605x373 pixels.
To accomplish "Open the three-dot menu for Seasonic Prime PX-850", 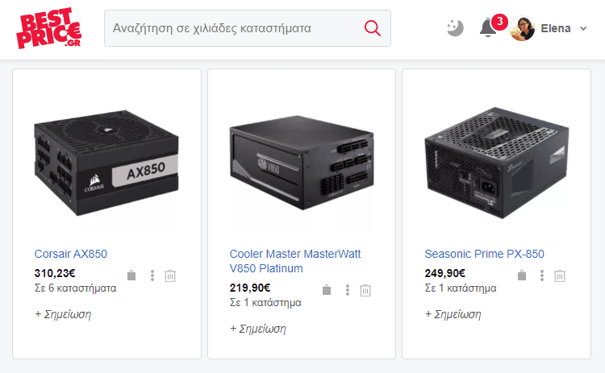I will (542, 276).
